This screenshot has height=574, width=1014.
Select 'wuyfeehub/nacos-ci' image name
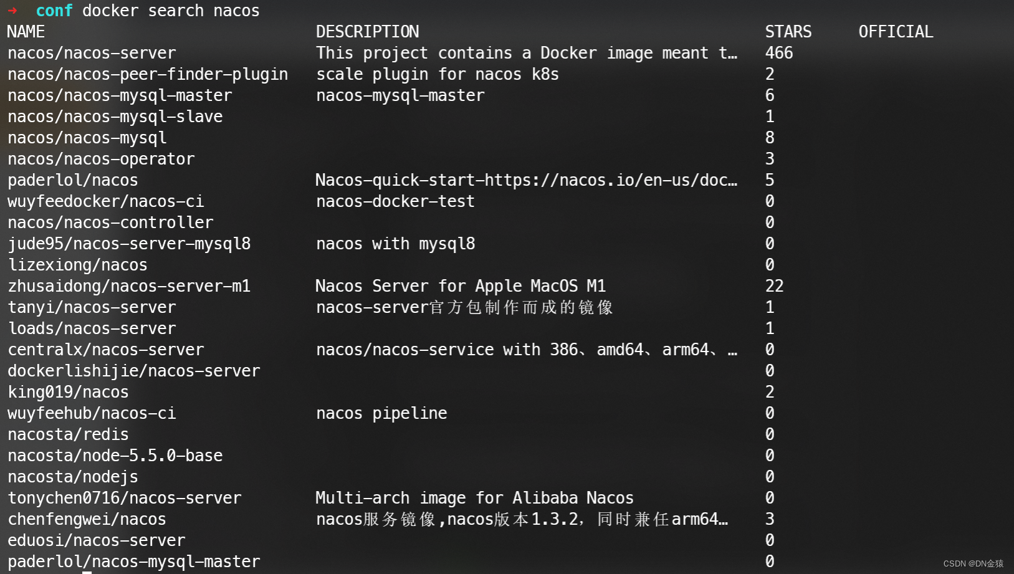tap(92, 413)
